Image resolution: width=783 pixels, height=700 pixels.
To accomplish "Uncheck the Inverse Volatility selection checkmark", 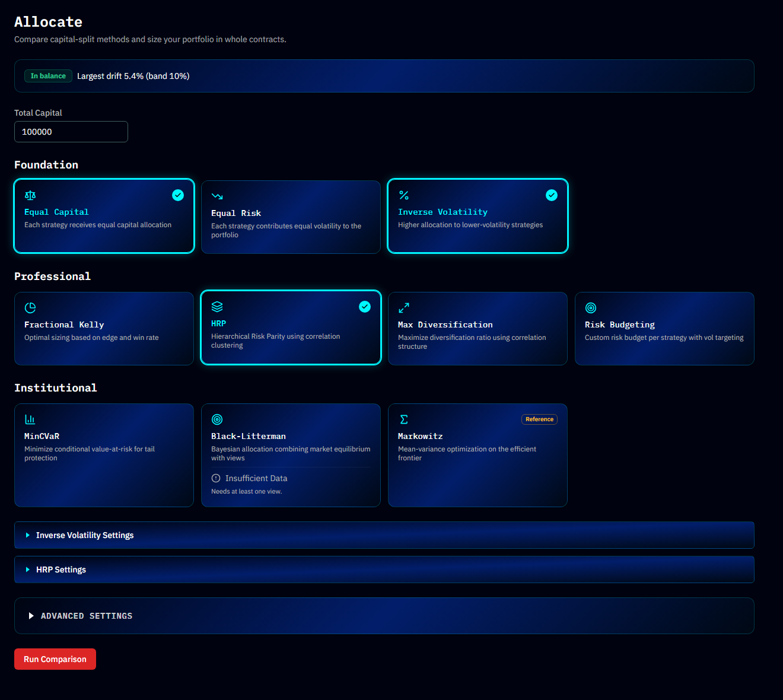I will pos(552,195).
